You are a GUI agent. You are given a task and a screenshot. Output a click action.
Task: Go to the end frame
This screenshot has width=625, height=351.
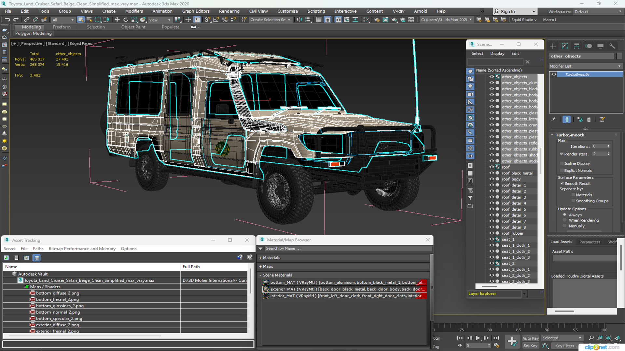pyautogui.click(x=496, y=338)
